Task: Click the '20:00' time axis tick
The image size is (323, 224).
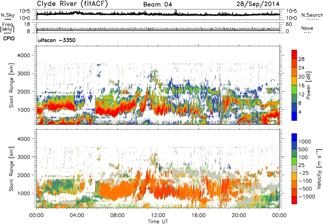Action: point(239,216)
